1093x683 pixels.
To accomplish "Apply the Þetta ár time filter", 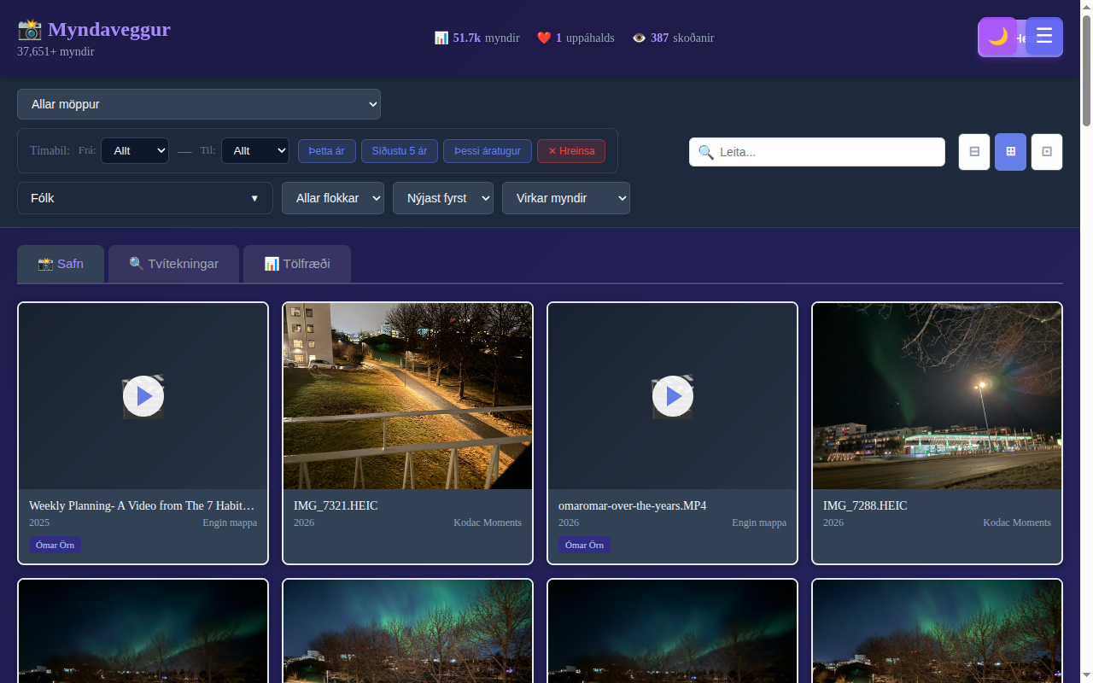I will click(326, 151).
